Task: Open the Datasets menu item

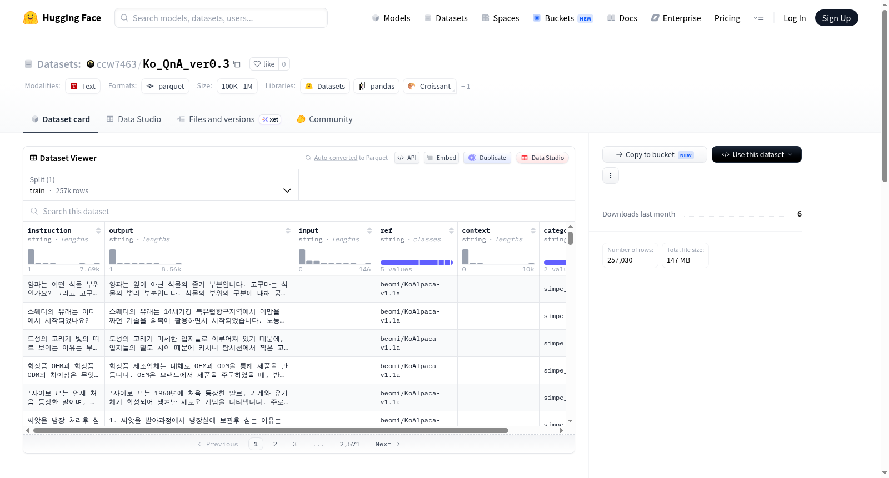Action: click(x=446, y=18)
